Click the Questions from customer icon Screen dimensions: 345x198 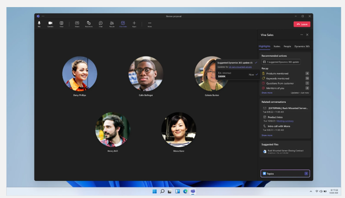pyautogui.click(x=264, y=83)
